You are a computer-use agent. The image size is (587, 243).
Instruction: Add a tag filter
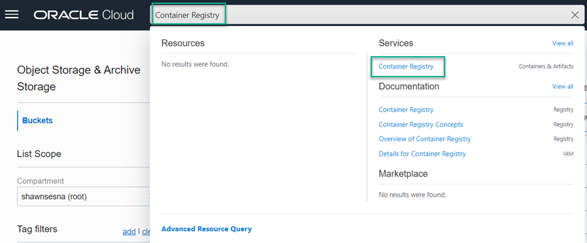[129, 231]
